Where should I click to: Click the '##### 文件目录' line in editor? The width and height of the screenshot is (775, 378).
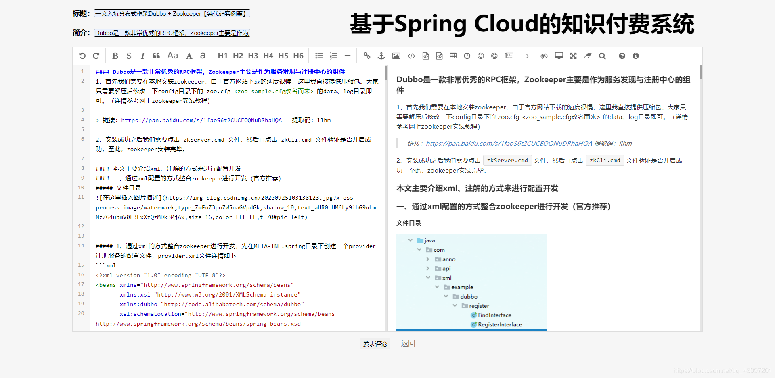[119, 188]
